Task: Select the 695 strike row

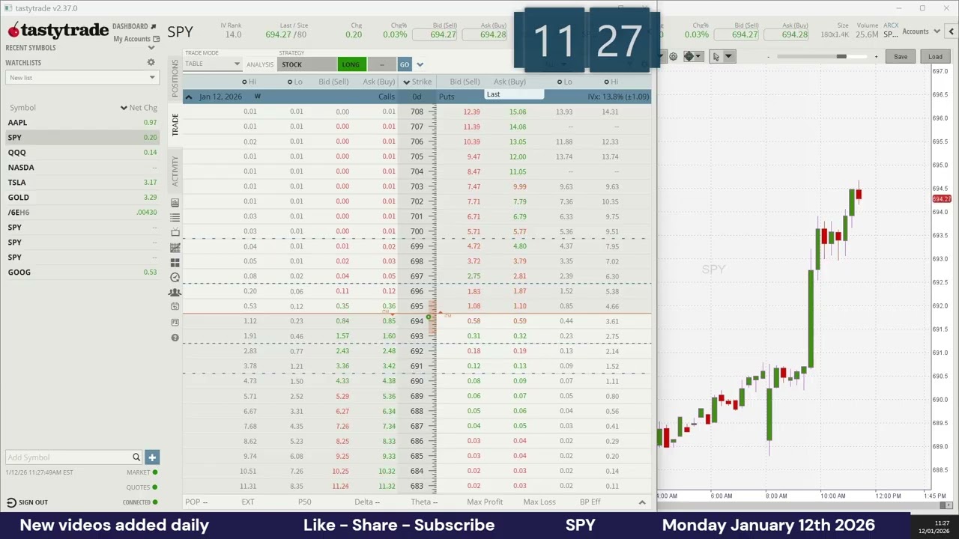Action: pos(417,306)
